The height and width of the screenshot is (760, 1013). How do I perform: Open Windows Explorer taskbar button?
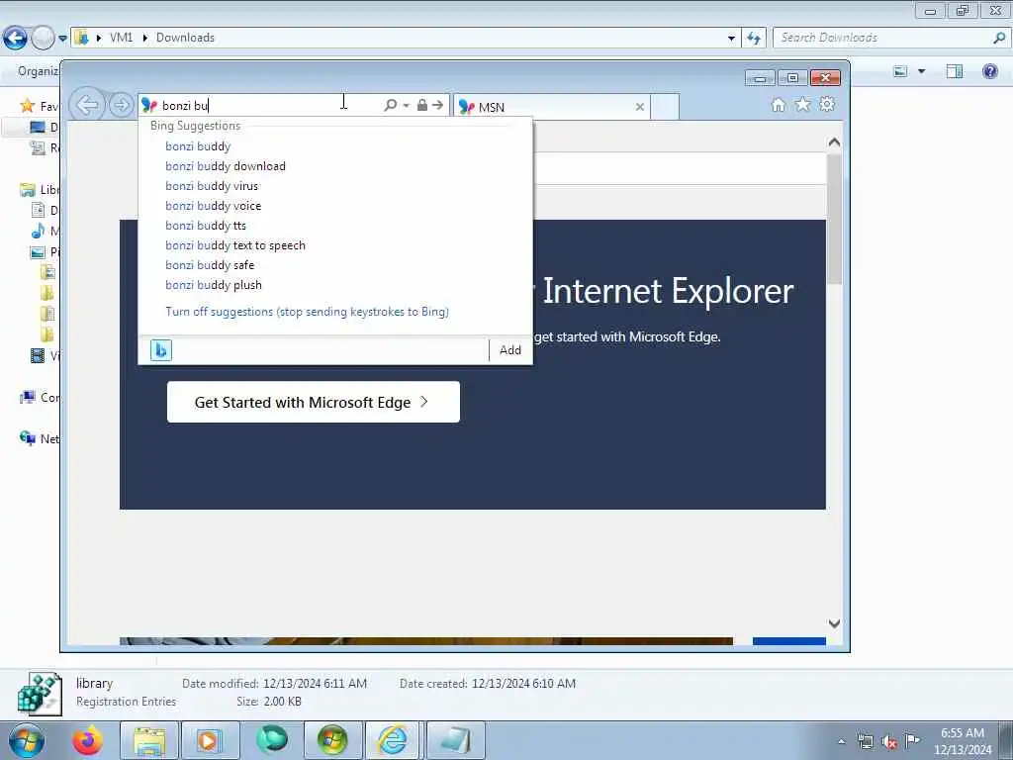click(x=149, y=740)
